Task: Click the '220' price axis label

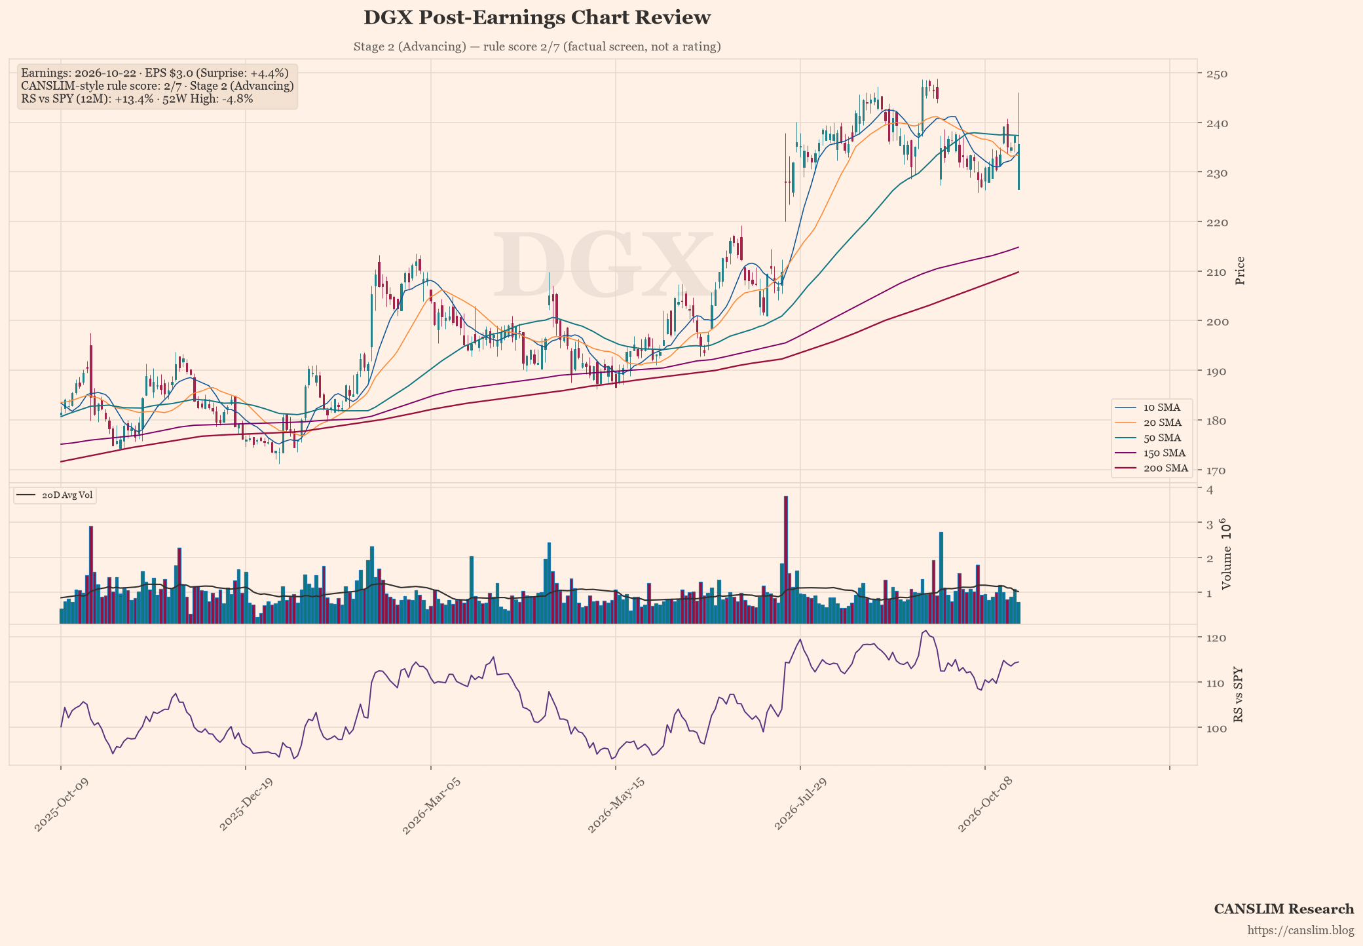Action: 1218,222
